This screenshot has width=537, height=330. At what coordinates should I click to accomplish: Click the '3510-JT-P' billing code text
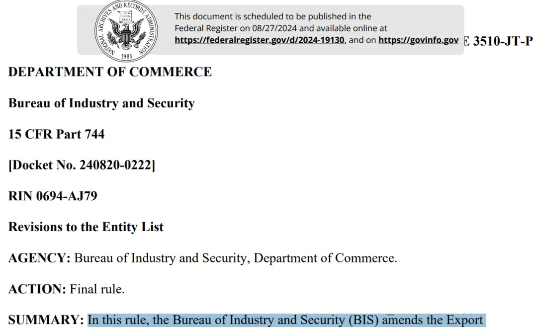pyautogui.click(x=503, y=41)
